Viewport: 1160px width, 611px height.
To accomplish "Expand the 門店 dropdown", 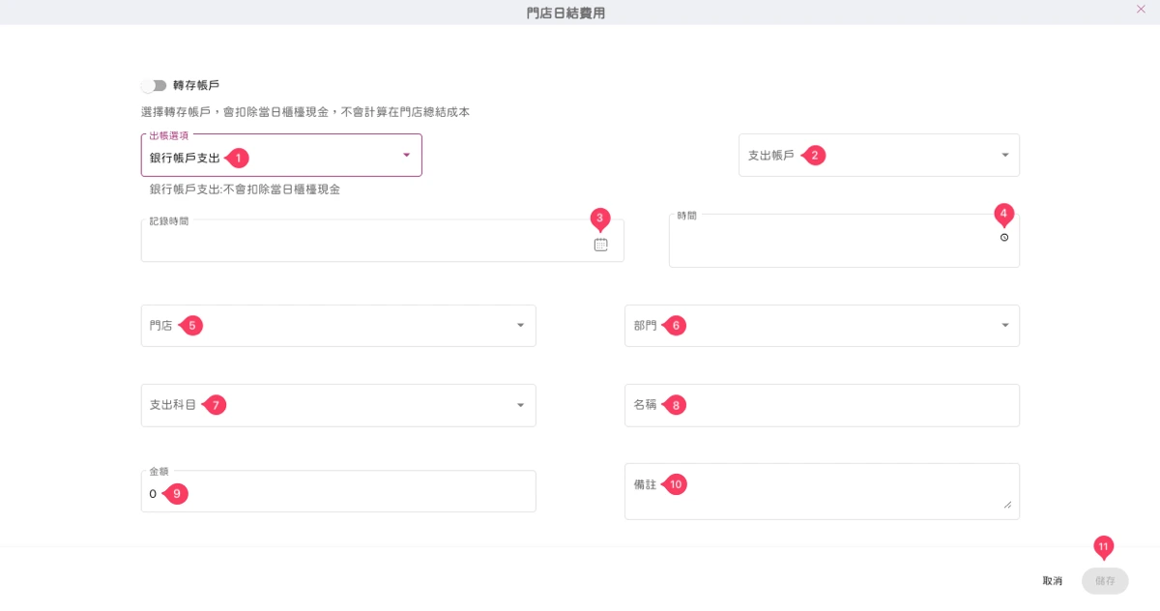I will point(338,326).
